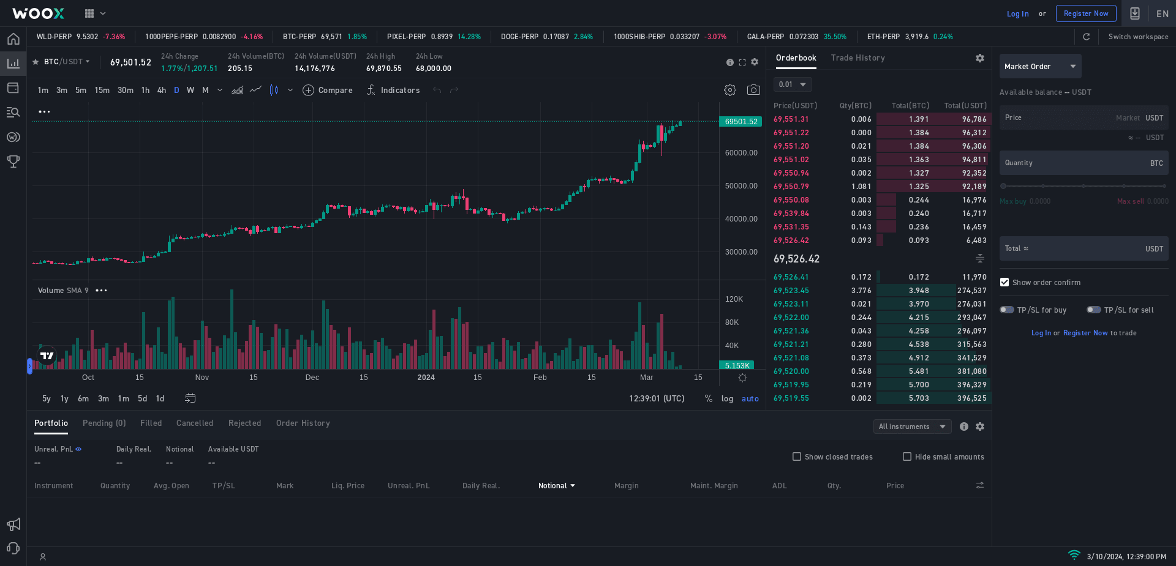Open the Home page via sidebar icon
Screen dimensions: 1176x566
point(13,39)
